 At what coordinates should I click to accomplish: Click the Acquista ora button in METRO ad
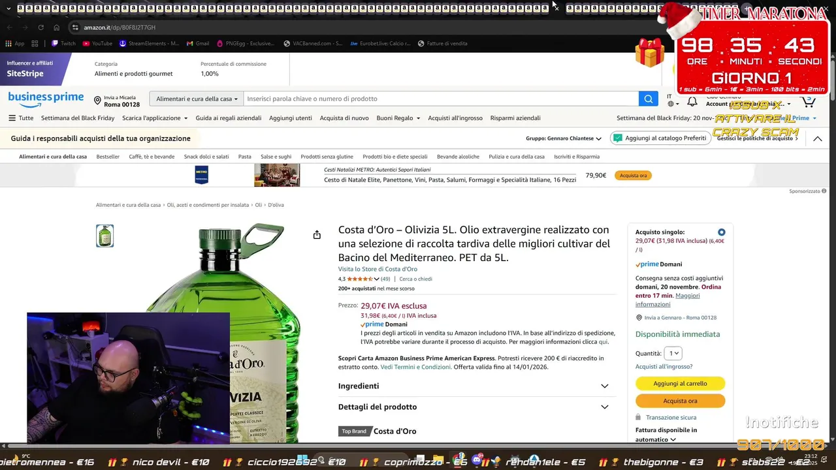pyautogui.click(x=633, y=176)
